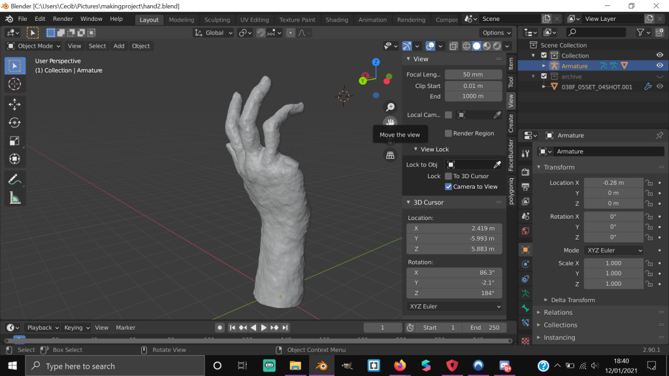Enable the Render Region checkbox
This screenshot has width=669, height=376.
point(448,133)
